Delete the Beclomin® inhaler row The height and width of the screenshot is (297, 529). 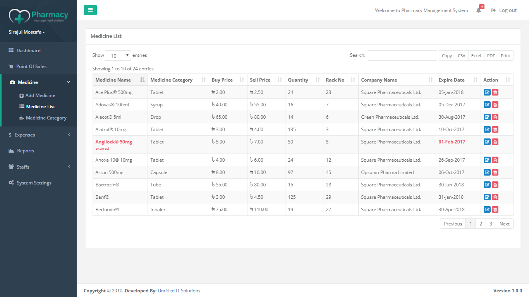[495, 210]
